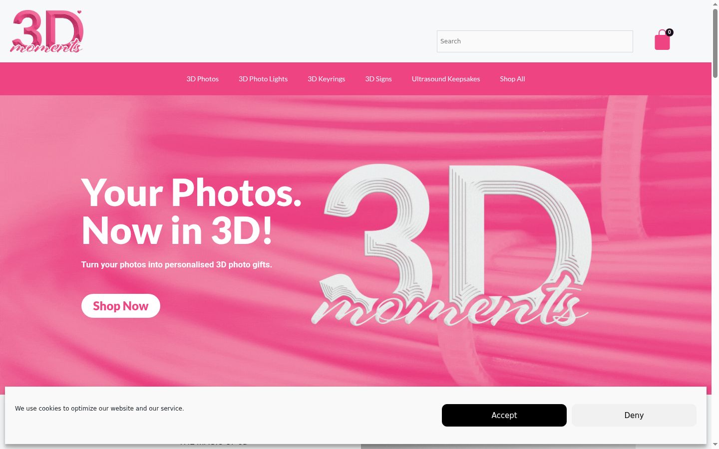Click the Shop Now button

[121, 306]
